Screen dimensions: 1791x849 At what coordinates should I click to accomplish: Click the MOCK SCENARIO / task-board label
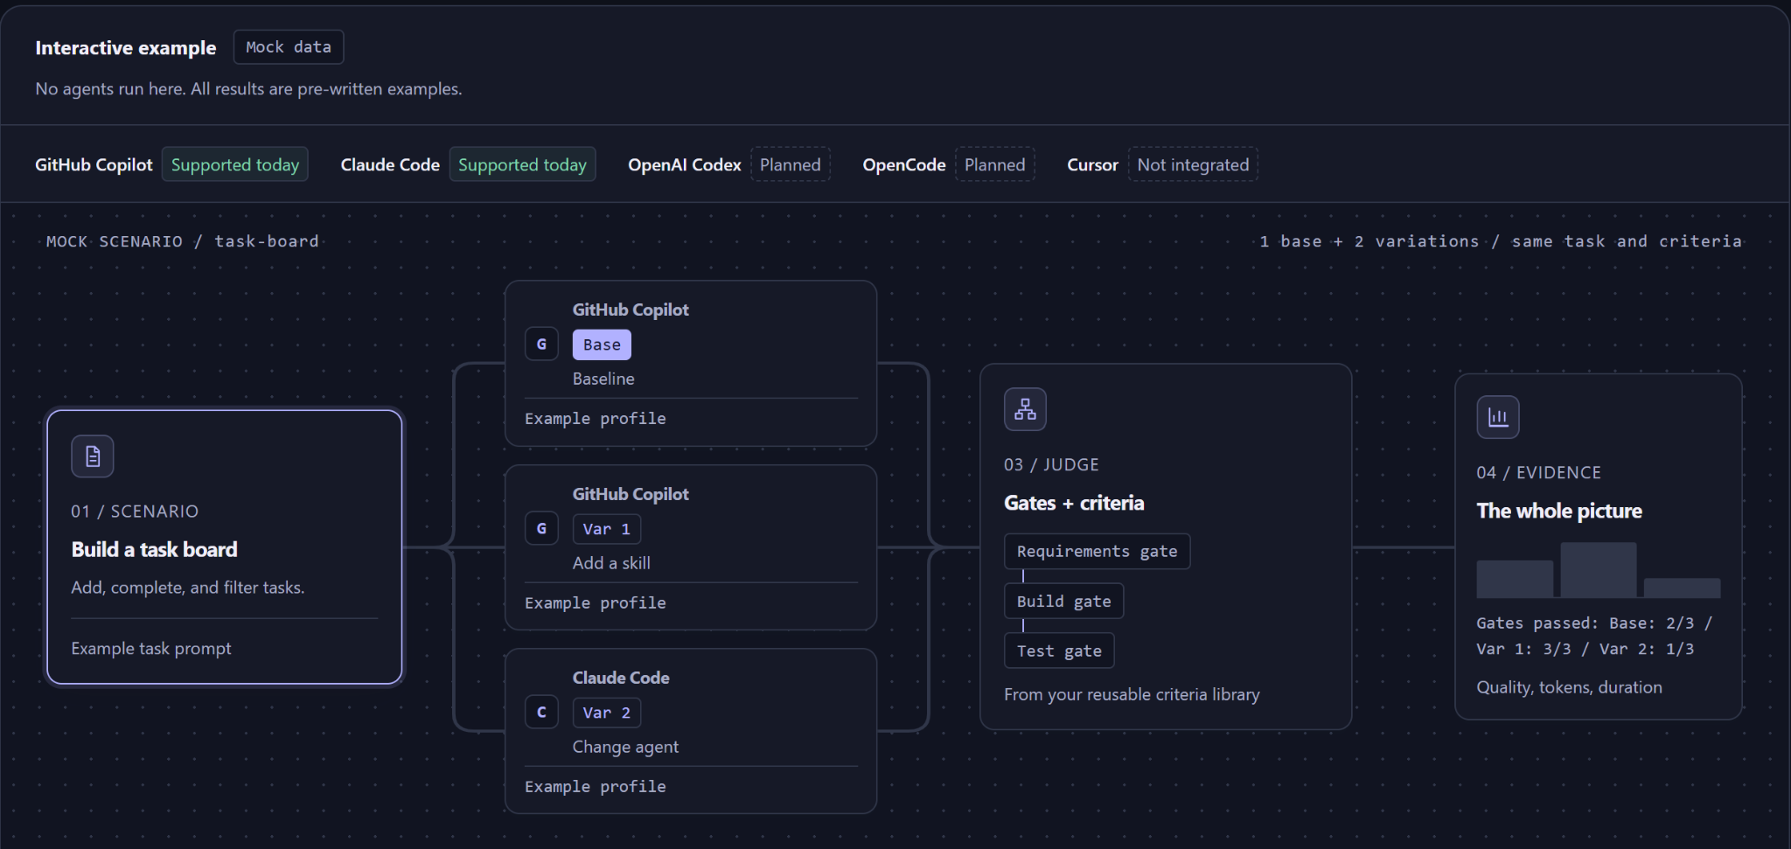tap(183, 241)
